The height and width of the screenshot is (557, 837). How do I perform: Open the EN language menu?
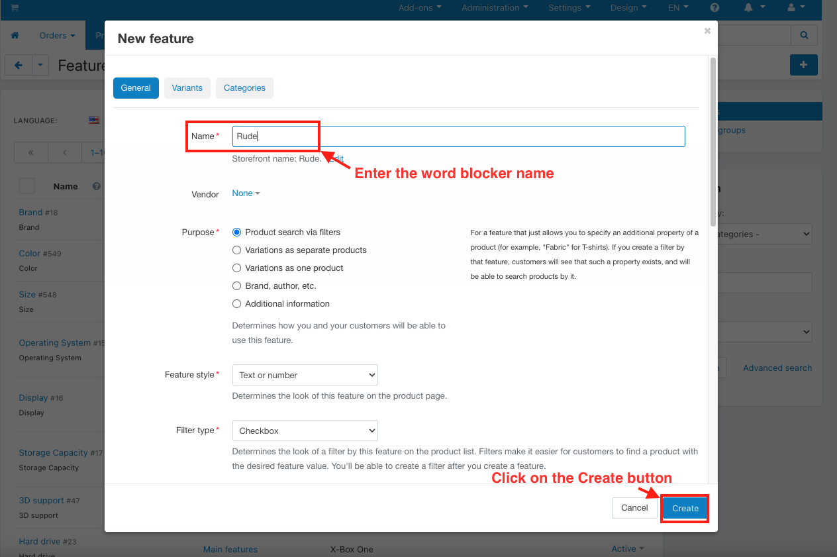click(x=678, y=8)
